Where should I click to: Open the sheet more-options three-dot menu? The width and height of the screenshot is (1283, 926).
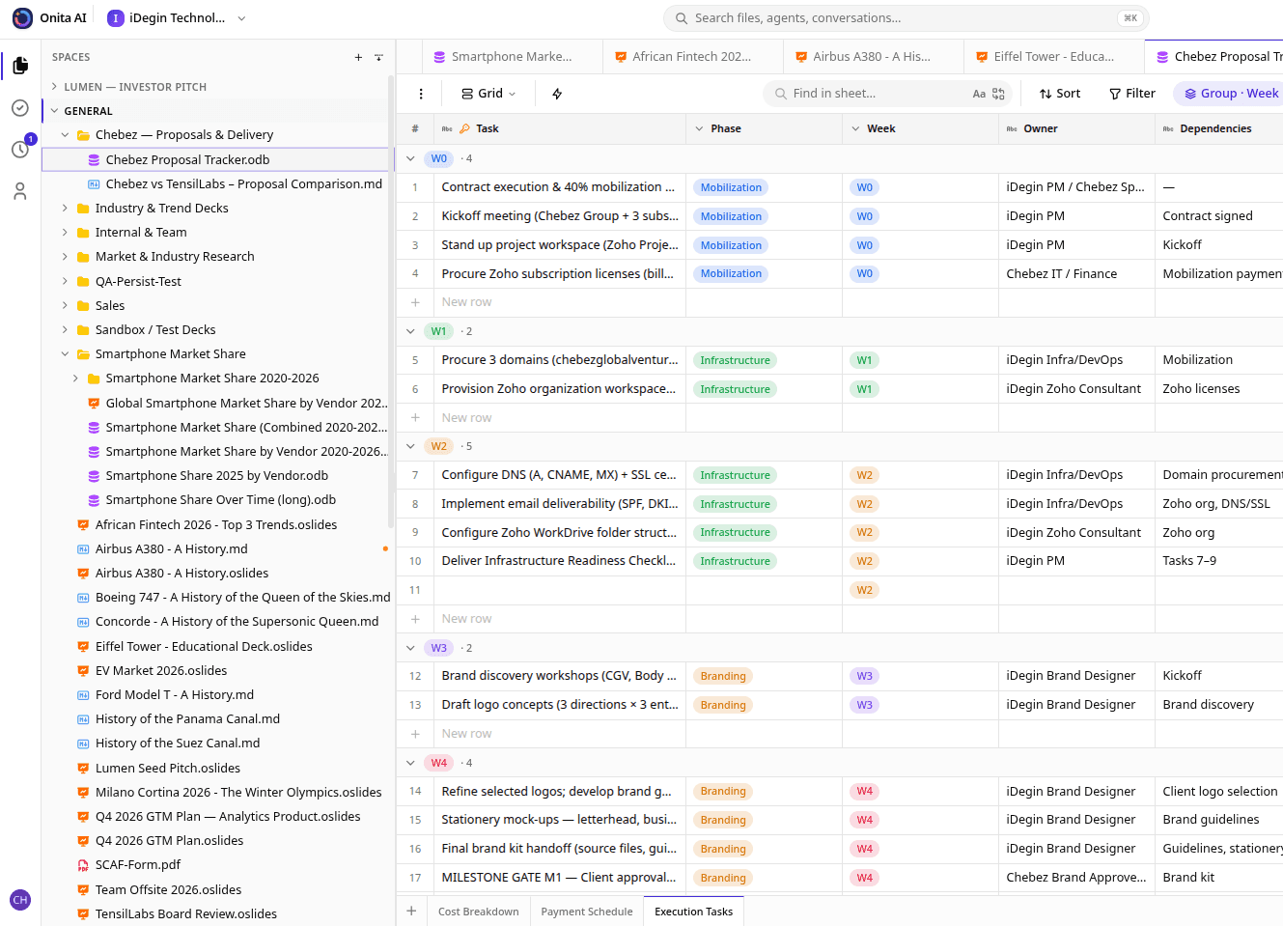(421, 94)
